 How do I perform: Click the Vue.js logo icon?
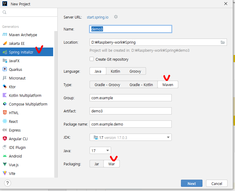5,164
